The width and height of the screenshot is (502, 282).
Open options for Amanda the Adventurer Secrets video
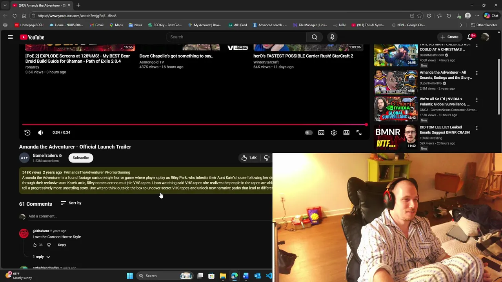pyautogui.click(x=477, y=73)
